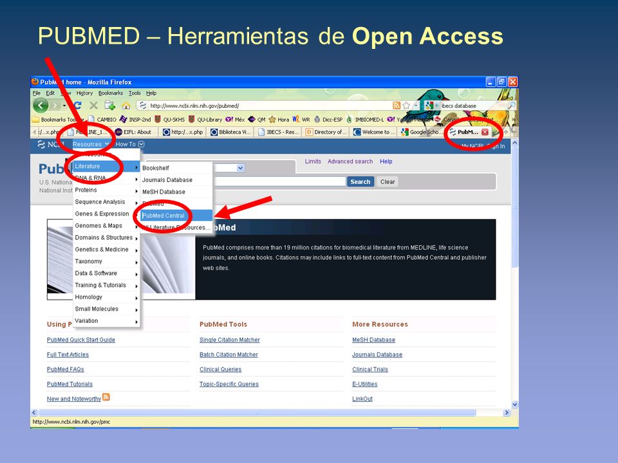Open the How To dropdown in NCBI header
Screen dimensions: 618x463
pyautogui.click(x=130, y=144)
